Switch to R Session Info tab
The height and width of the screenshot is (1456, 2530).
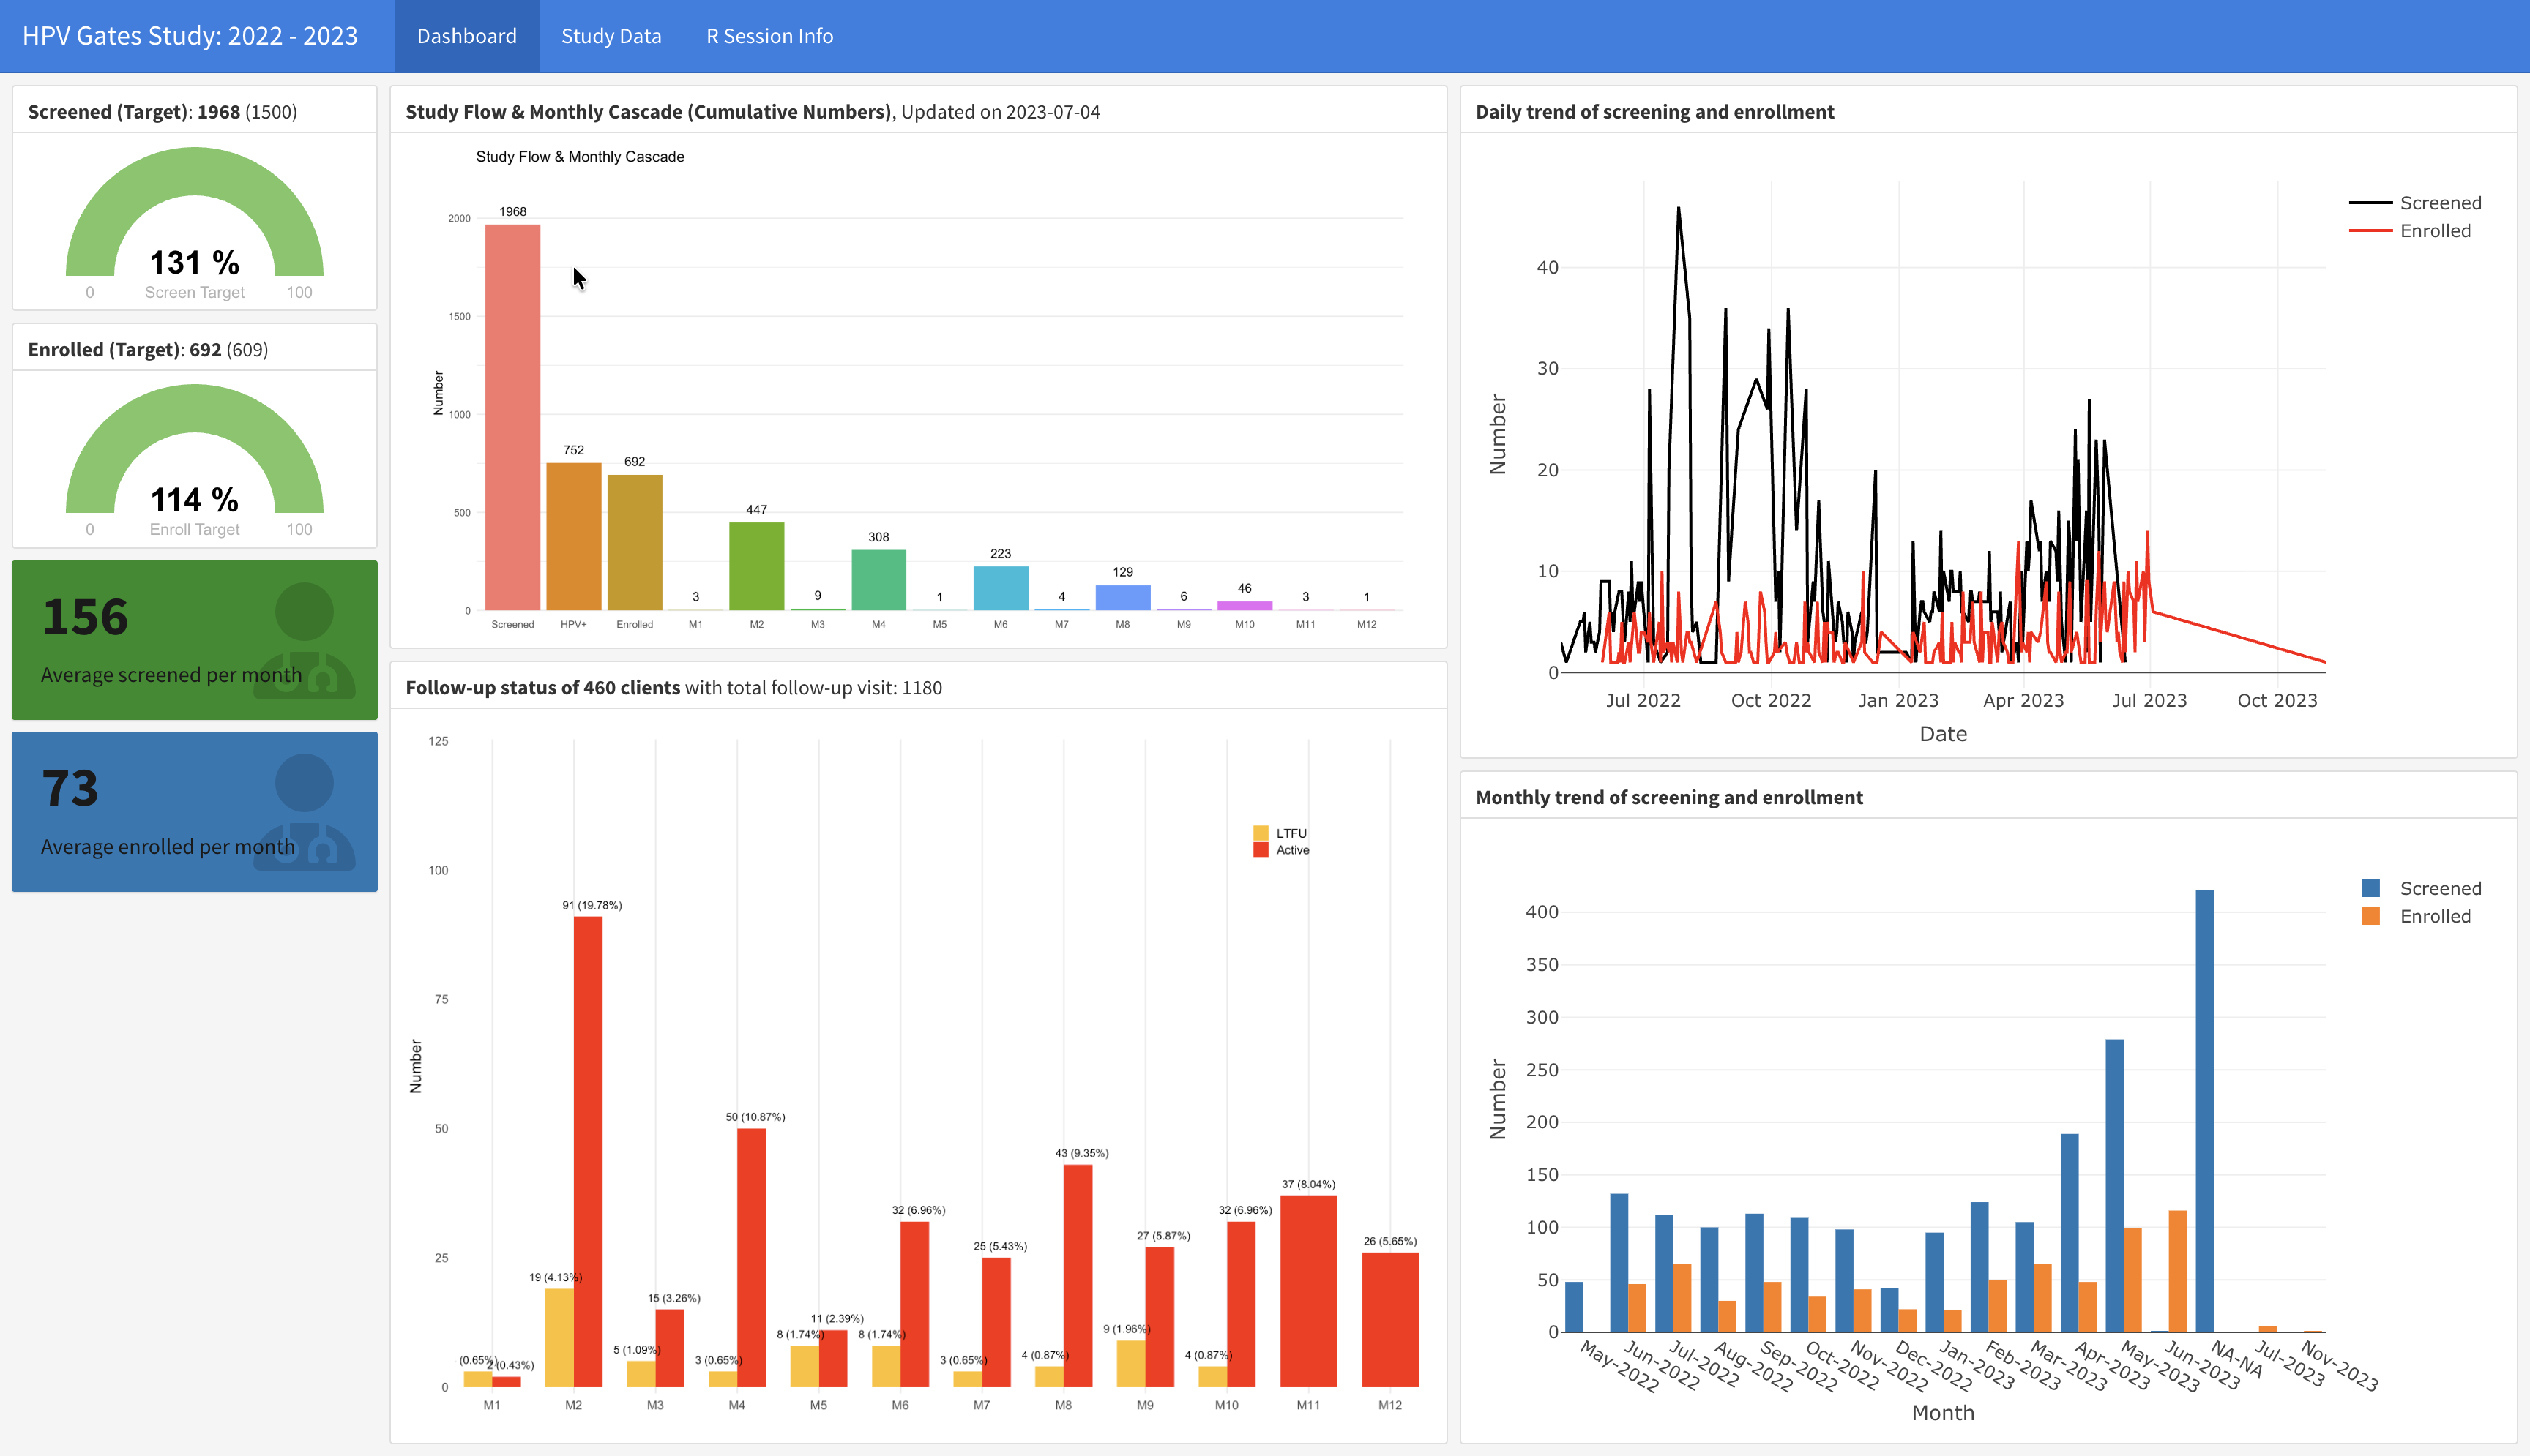[x=769, y=36]
